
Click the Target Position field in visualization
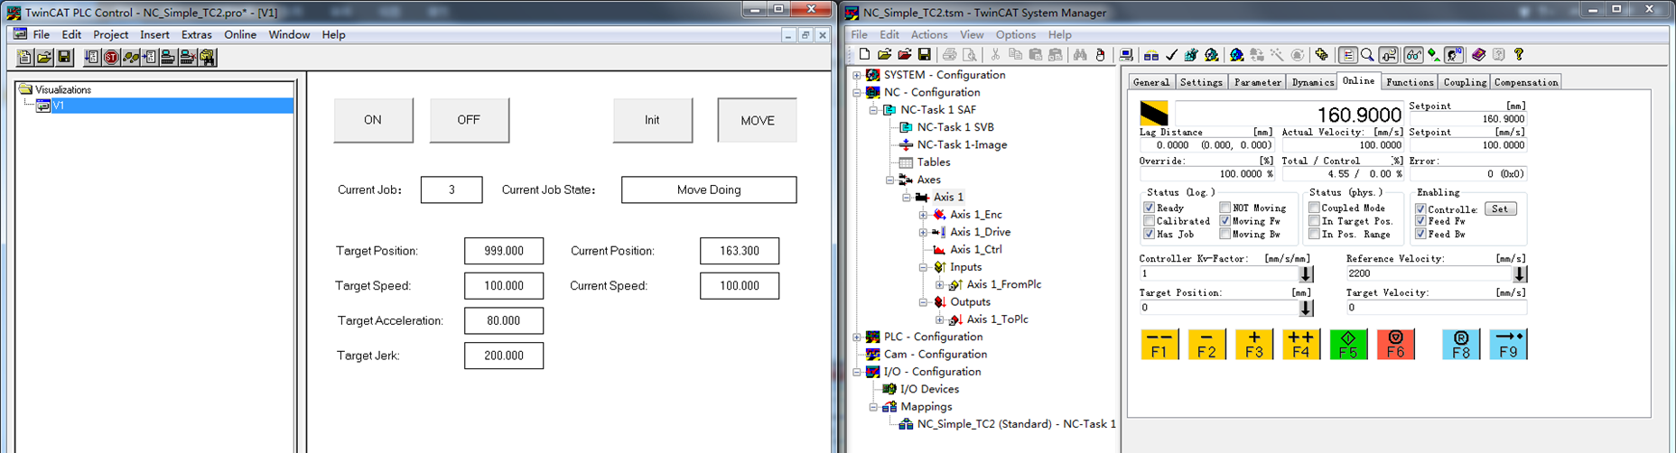[504, 251]
